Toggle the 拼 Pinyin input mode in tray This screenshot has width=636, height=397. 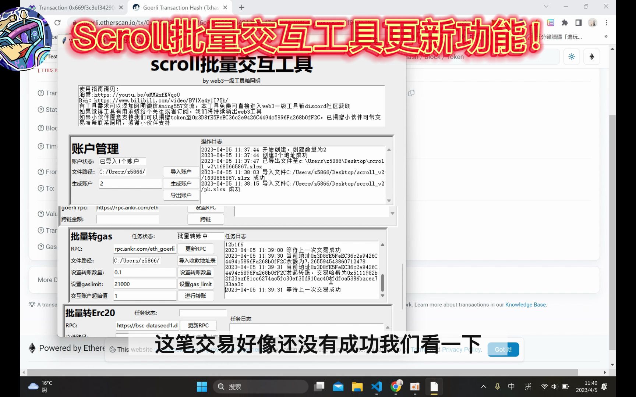(x=528, y=386)
